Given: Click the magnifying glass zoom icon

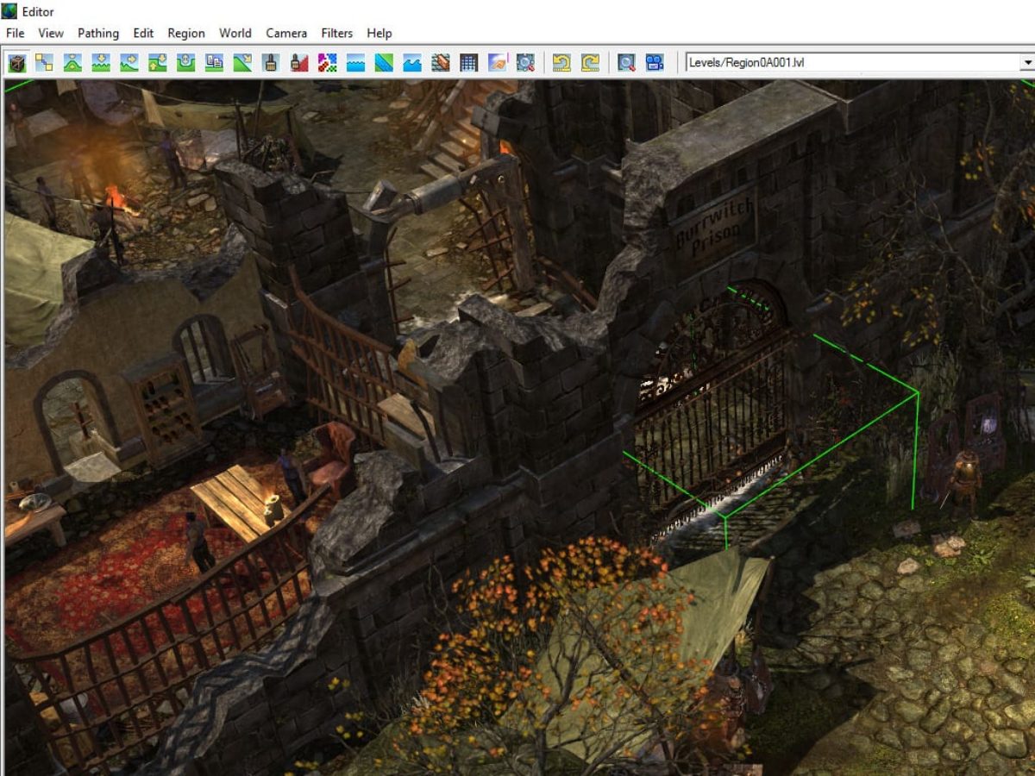Looking at the screenshot, I should coord(626,62).
